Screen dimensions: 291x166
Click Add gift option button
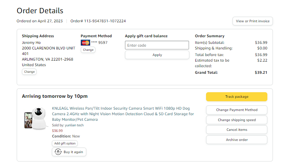point(65,143)
